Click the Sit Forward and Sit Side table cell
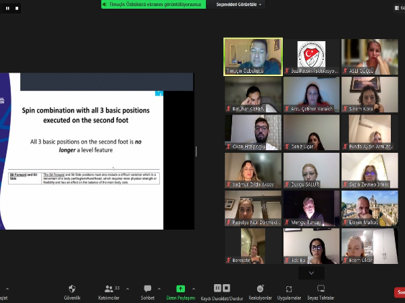Image resolution: width=405 pixels, height=303 pixels. (25, 178)
